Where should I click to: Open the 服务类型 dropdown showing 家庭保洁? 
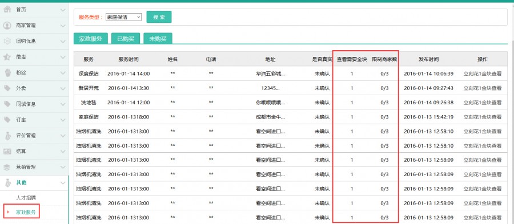click(x=123, y=17)
